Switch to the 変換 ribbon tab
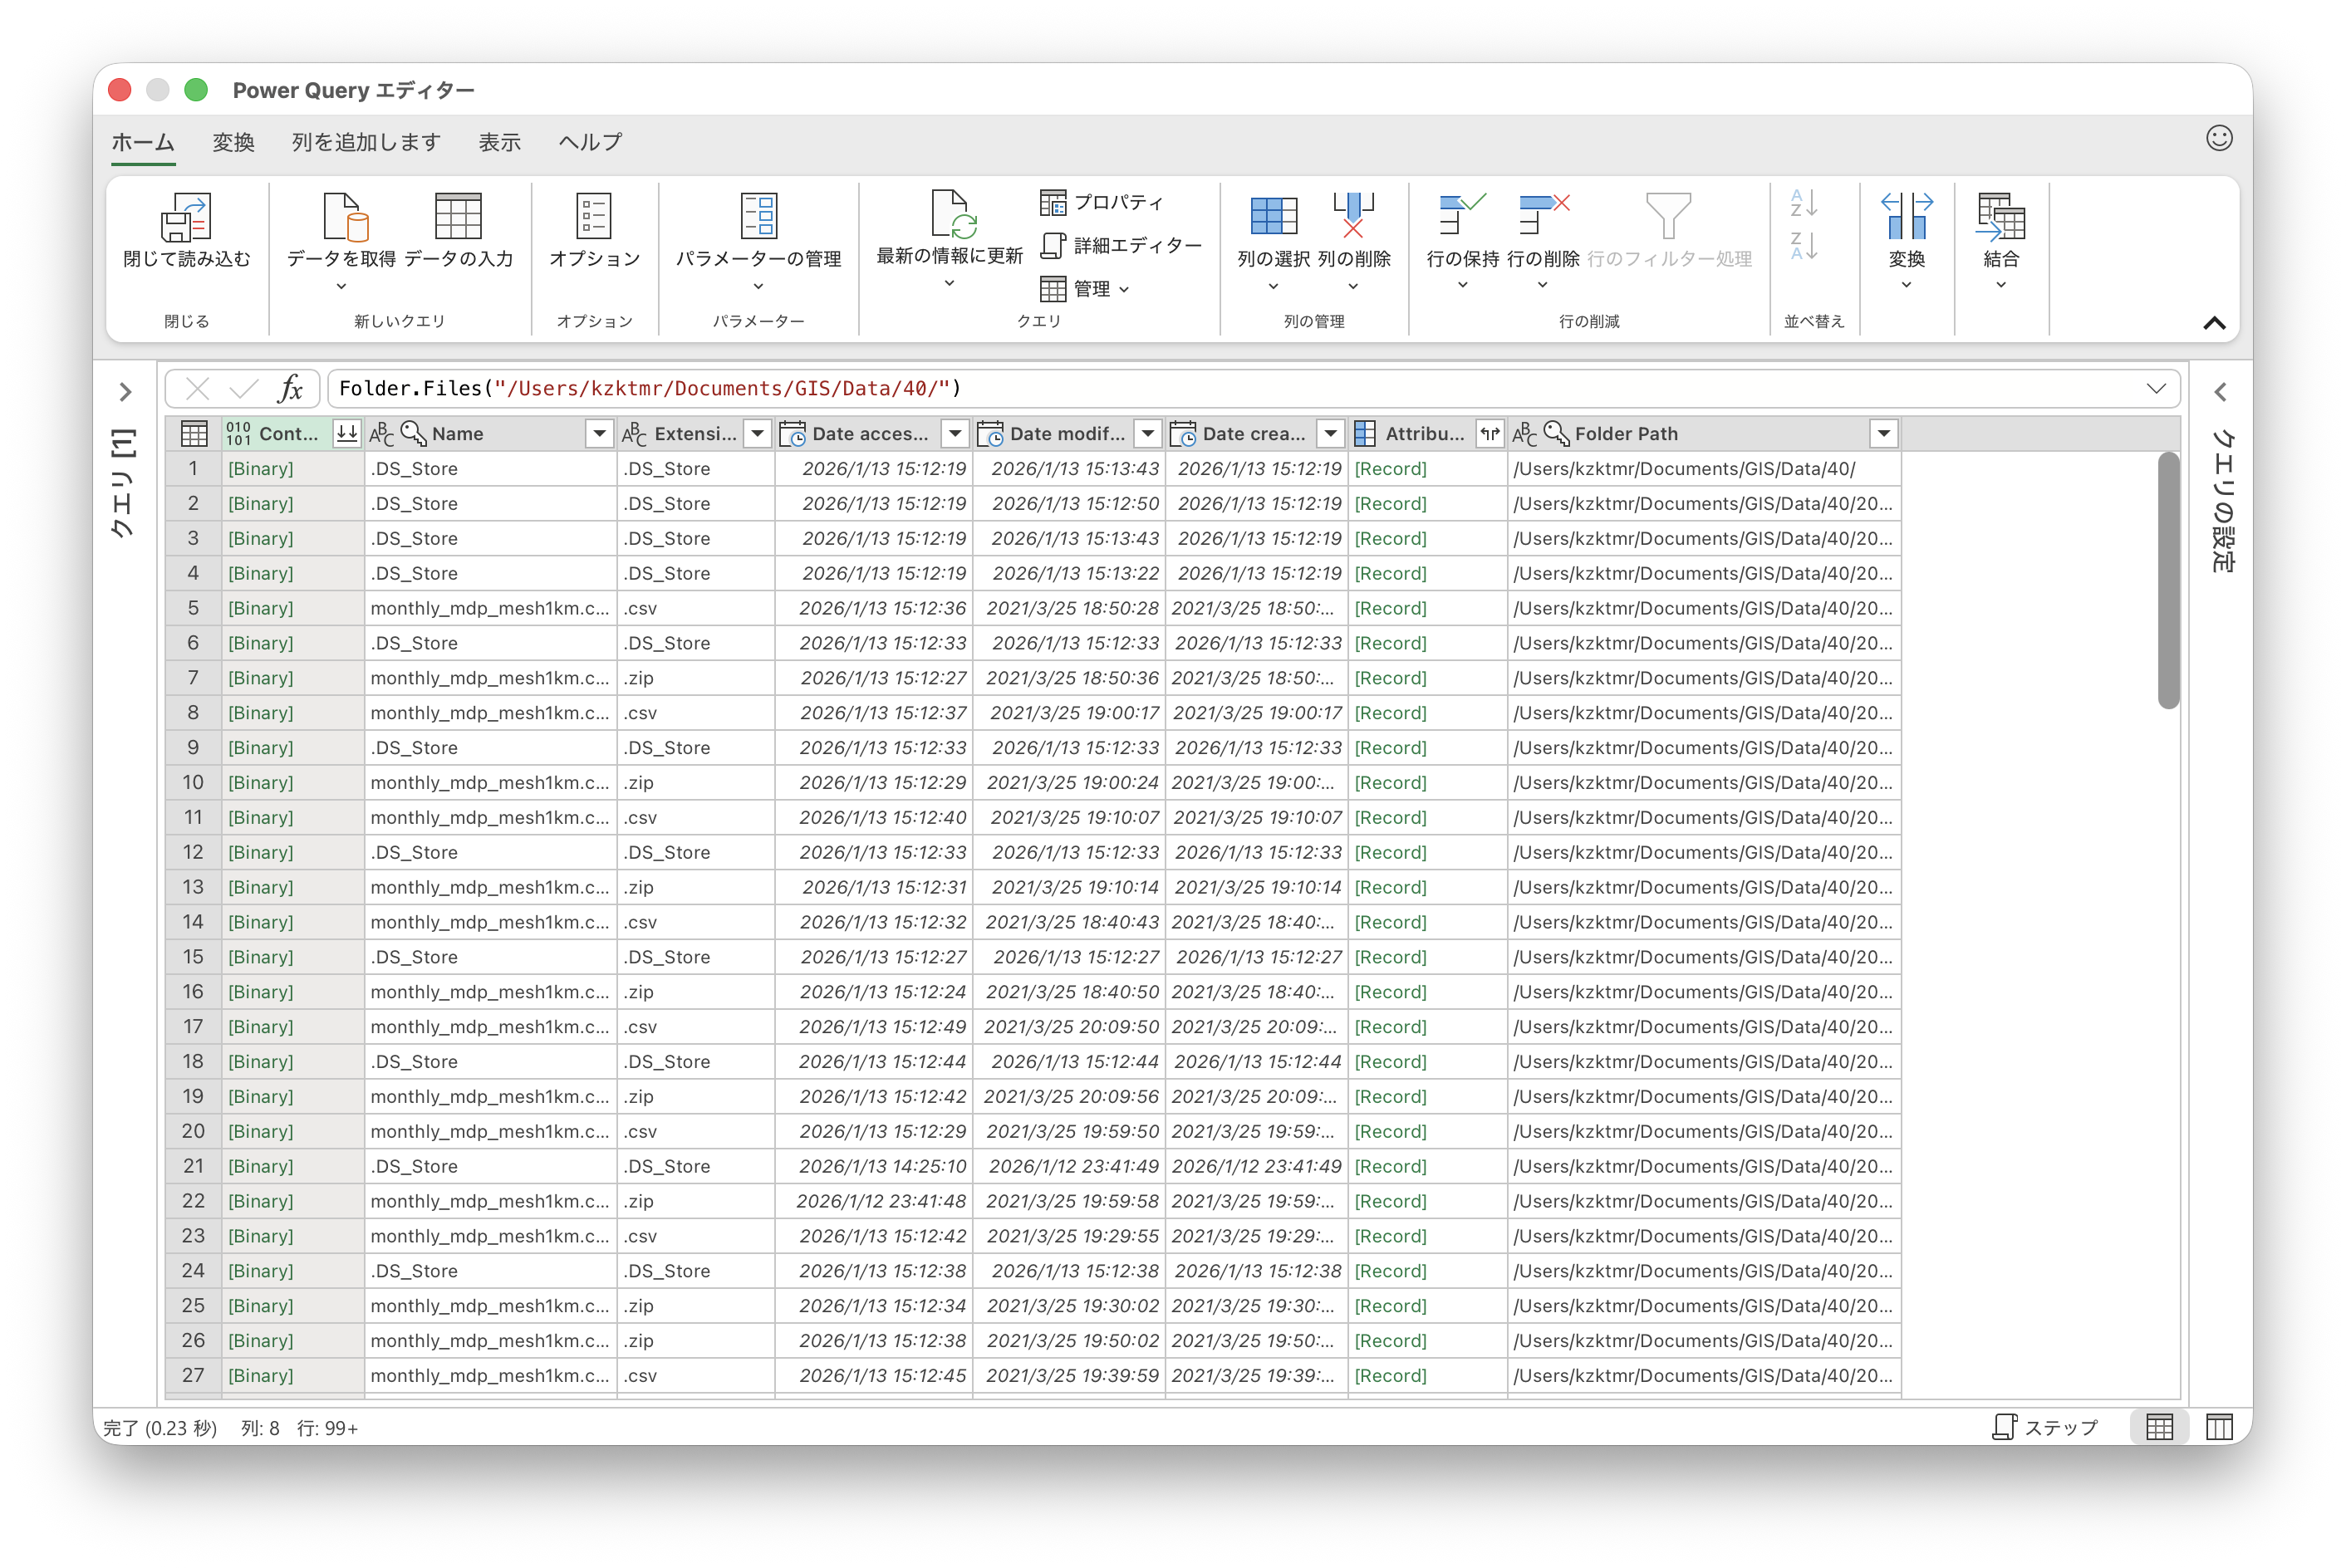 coord(233,142)
